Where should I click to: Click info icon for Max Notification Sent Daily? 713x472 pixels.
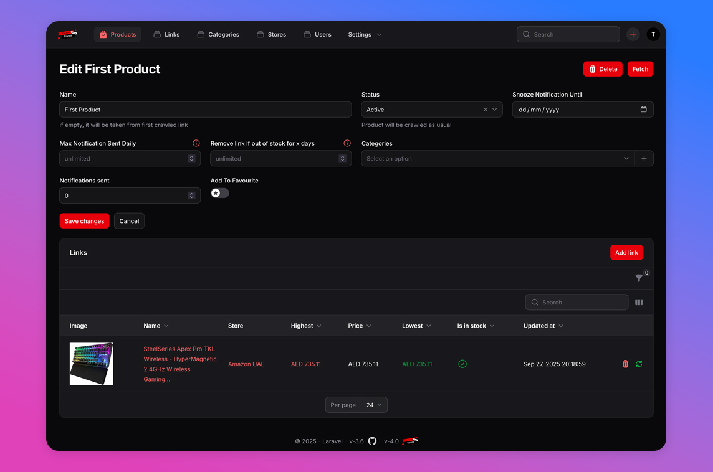click(x=196, y=143)
